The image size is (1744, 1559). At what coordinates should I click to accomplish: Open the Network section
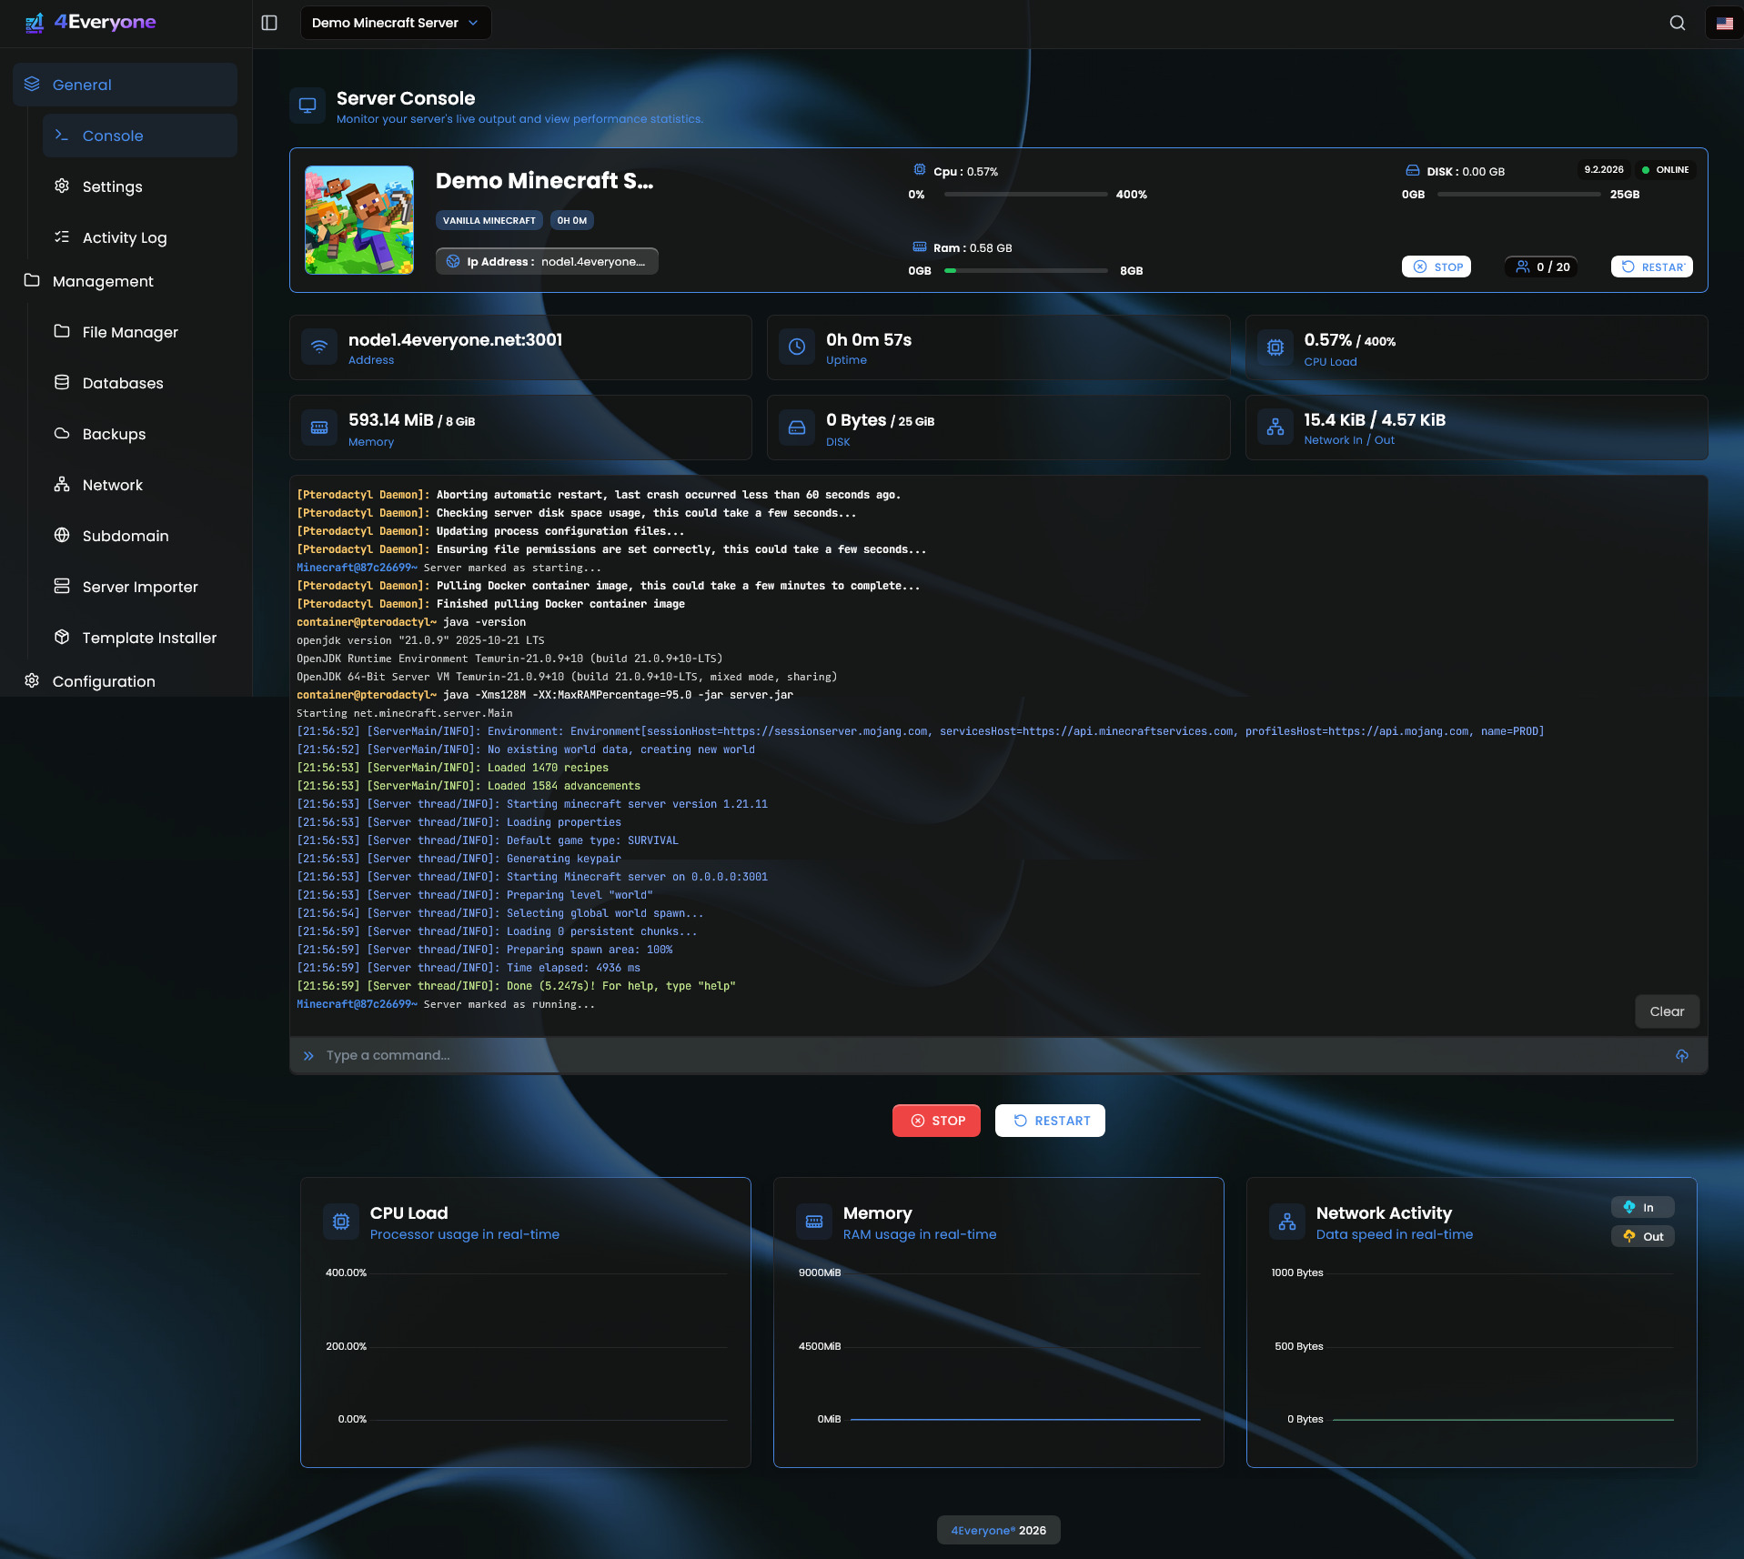(112, 485)
